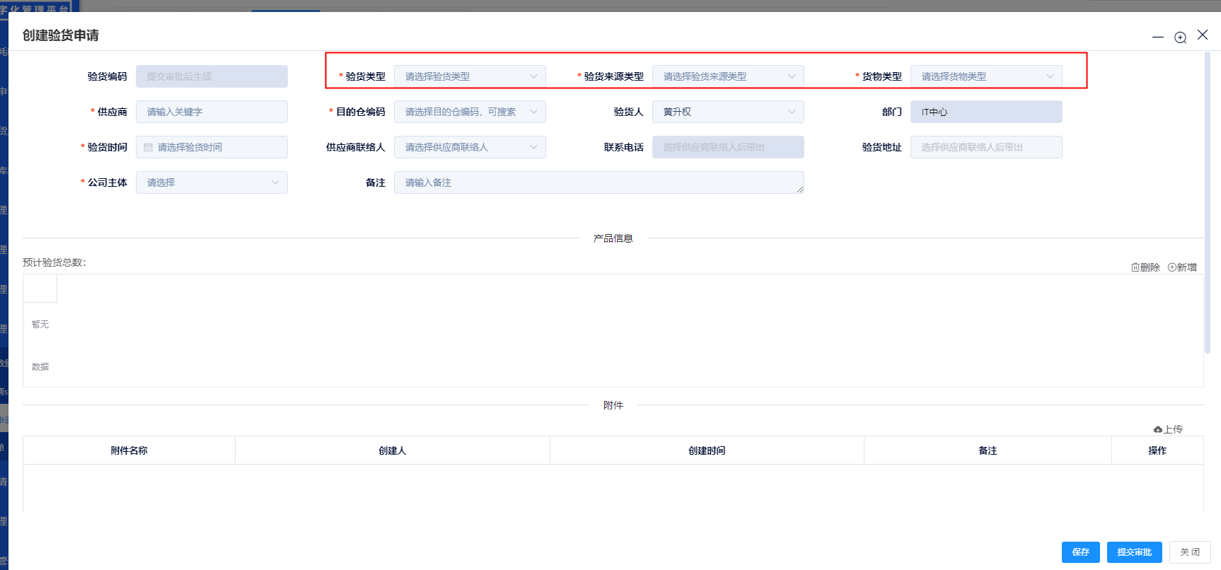1221x570 pixels.
Task: Focus the 供应商 keyword input field
Action: coord(212,112)
